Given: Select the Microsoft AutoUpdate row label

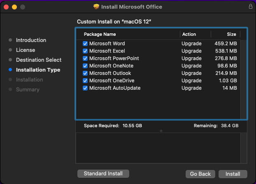Looking at the screenshot, I should tap(115, 88).
